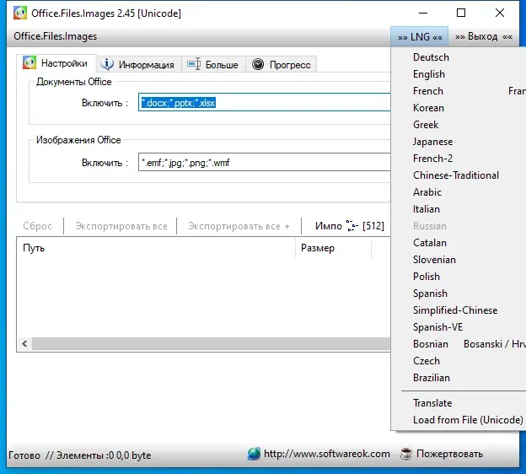Click the Готово status bar text
Image resolution: width=526 pixels, height=474 pixels.
(24, 455)
